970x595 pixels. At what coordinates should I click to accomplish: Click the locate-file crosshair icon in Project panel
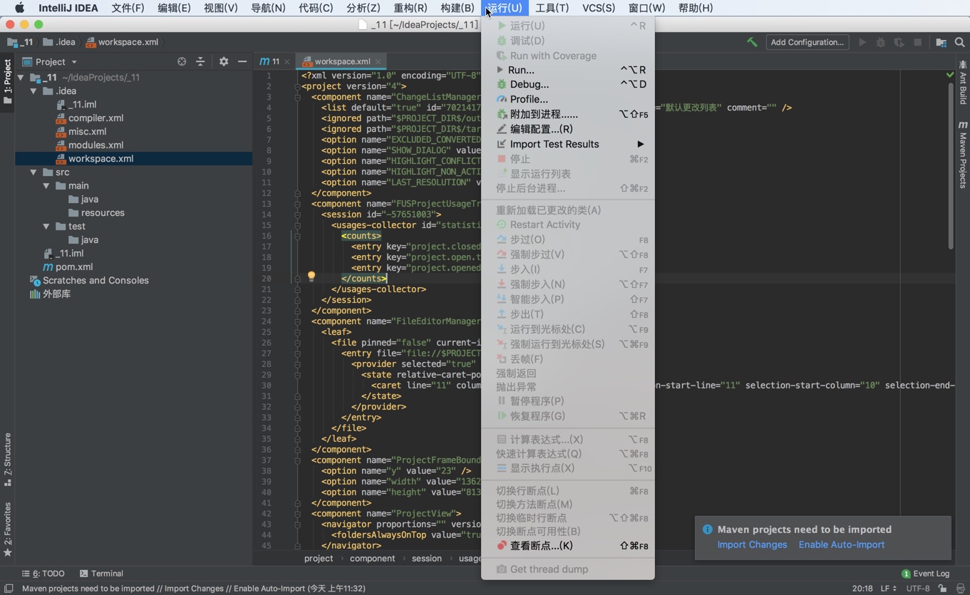click(182, 62)
